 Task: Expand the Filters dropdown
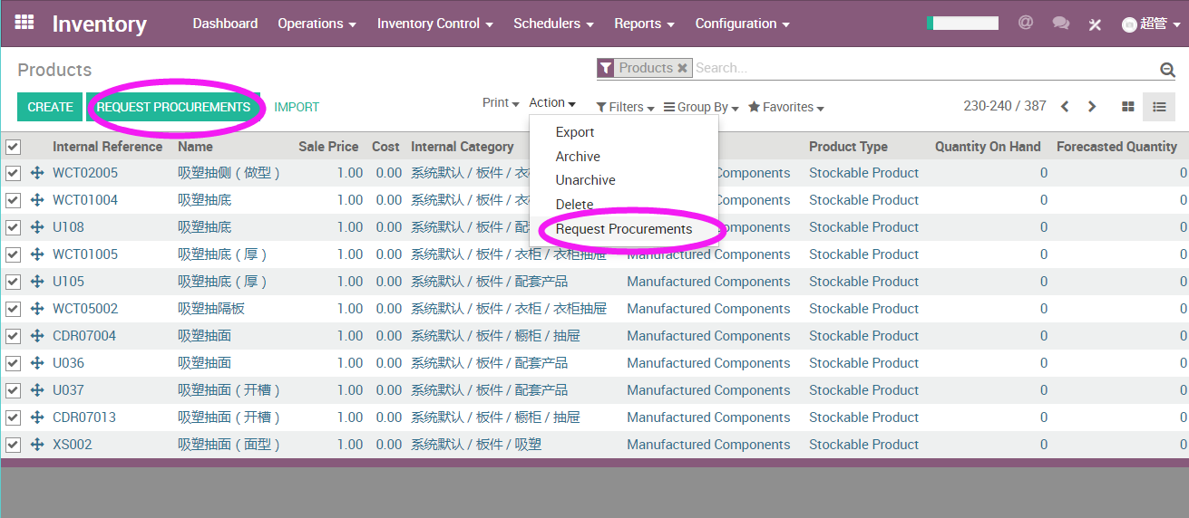pos(625,107)
